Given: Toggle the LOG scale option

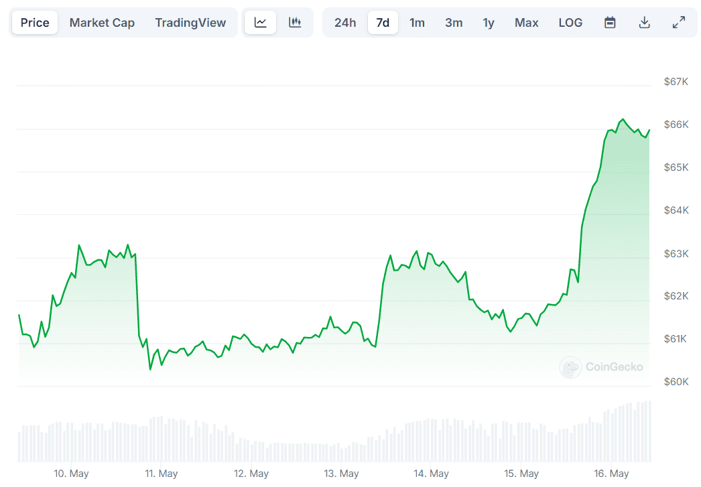Looking at the screenshot, I should point(570,23).
